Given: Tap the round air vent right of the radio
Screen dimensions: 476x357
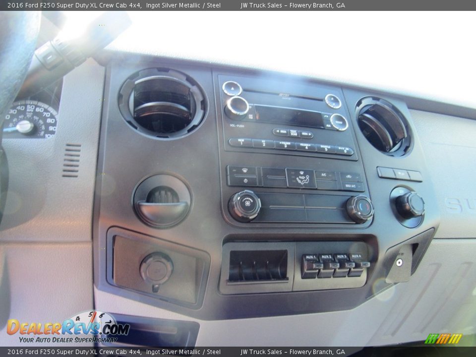Looking at the screenshot, I should 384,126.
